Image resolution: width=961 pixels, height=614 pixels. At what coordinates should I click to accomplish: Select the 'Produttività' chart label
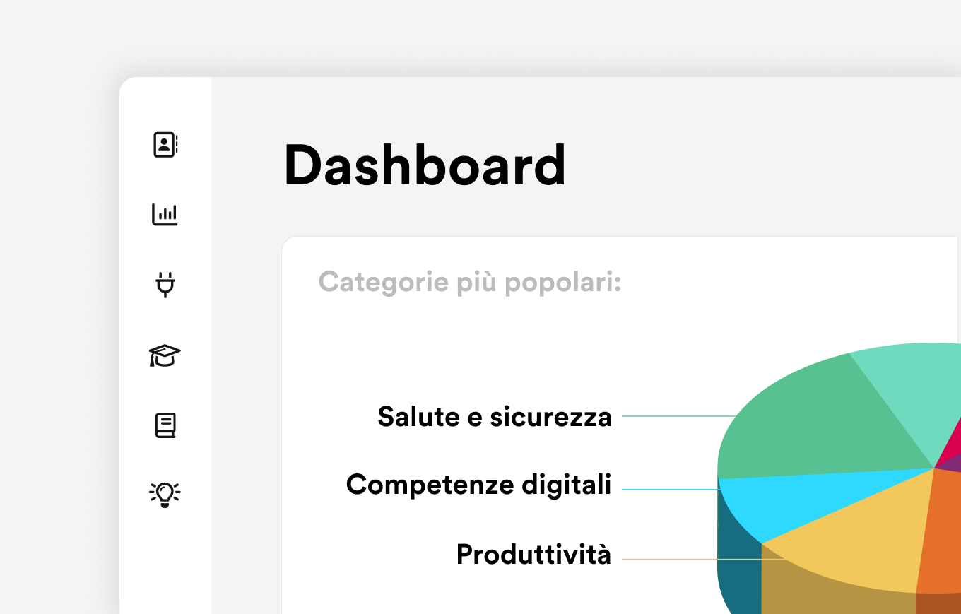coord(533,554)
